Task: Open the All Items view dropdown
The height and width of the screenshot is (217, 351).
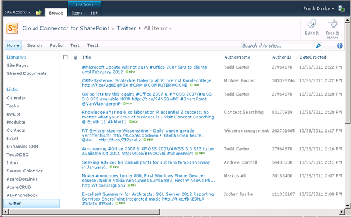Action: coord(157,29)
